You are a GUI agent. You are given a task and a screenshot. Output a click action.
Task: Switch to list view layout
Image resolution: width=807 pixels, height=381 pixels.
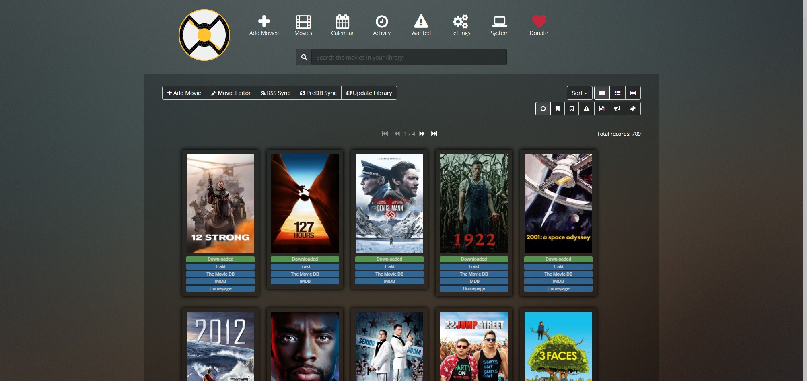pos(618,93)
